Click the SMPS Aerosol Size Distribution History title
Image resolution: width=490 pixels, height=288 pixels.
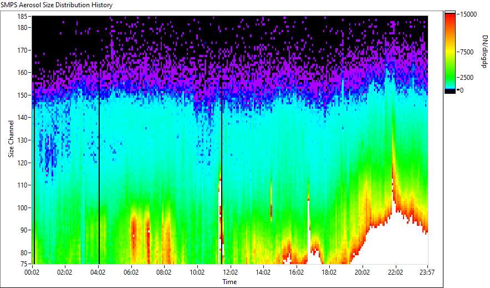(x=57, y=5)
